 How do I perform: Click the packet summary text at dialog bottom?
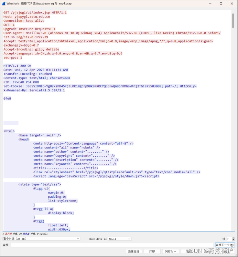[25, 234]
